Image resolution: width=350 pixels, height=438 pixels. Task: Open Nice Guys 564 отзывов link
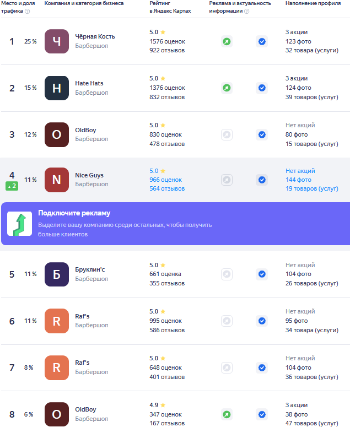[167, 188]
